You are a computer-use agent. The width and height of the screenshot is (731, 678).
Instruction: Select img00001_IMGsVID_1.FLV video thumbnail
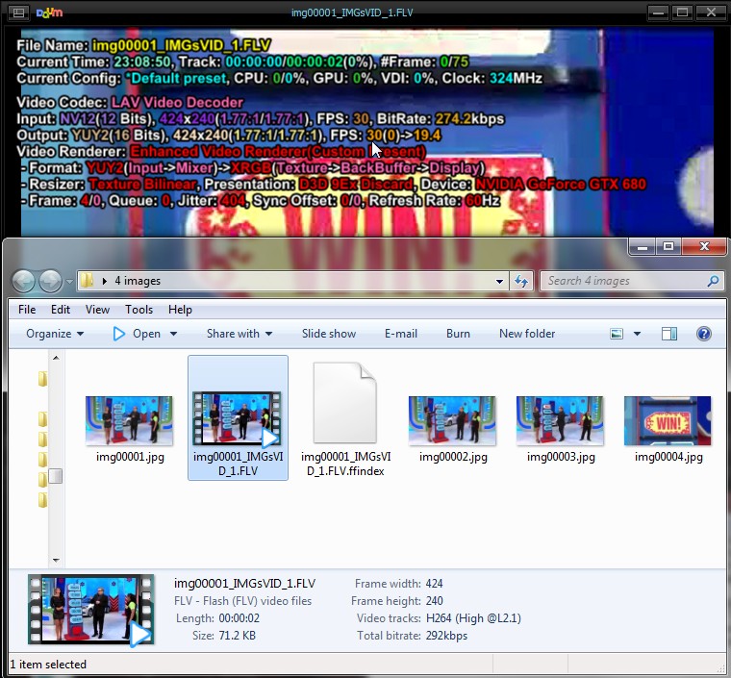pyautogui.click(x=237, y=418)
